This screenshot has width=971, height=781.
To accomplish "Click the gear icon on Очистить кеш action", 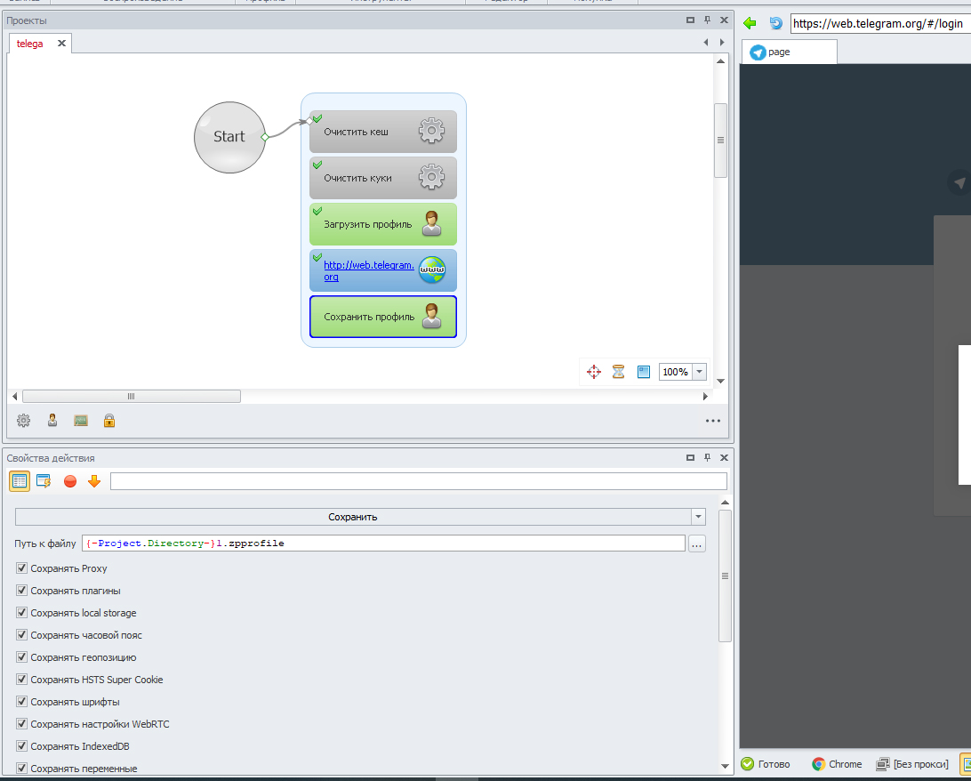I will pos(431,132).
